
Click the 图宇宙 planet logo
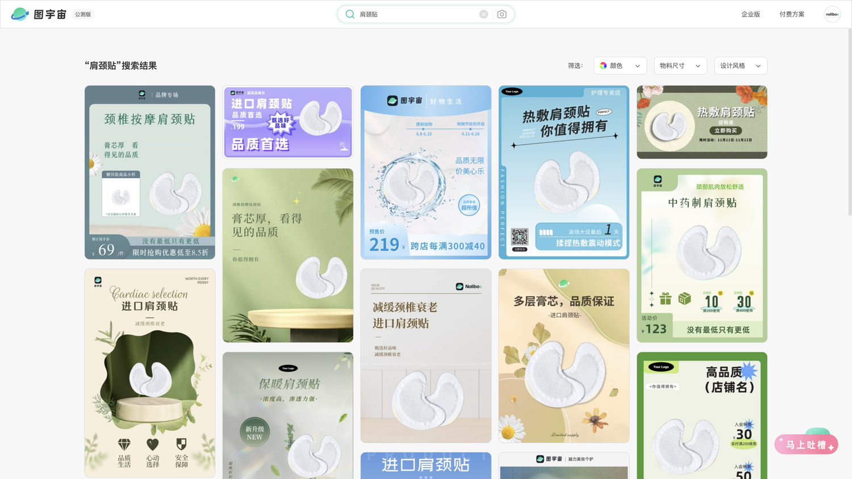[20, 14]
